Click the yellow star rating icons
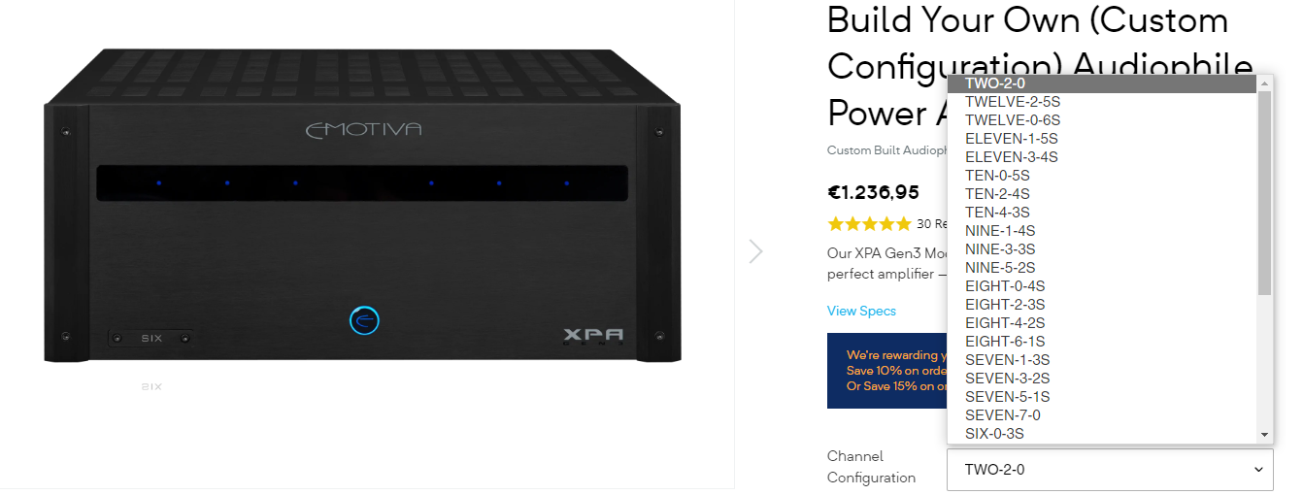The width and height of the screenshot is (1303, 495). coord(869,224)
